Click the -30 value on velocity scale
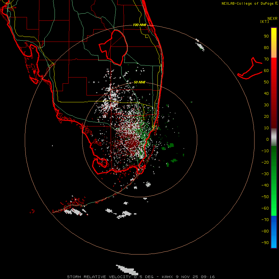The height and width of the screenshot is (279, 279). tap(265, 174)
